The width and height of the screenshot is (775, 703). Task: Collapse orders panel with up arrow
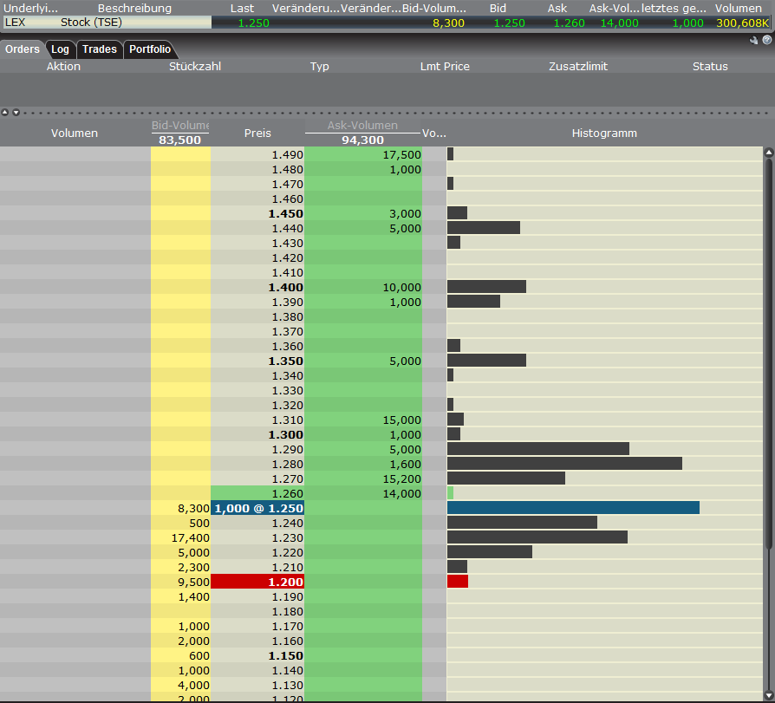(5, 112)
